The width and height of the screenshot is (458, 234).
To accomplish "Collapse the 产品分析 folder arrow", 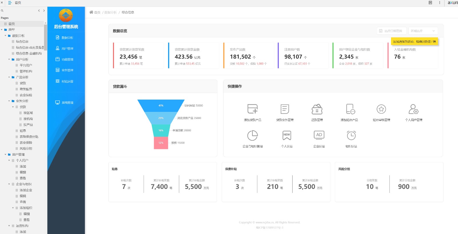I will (9, 77).
